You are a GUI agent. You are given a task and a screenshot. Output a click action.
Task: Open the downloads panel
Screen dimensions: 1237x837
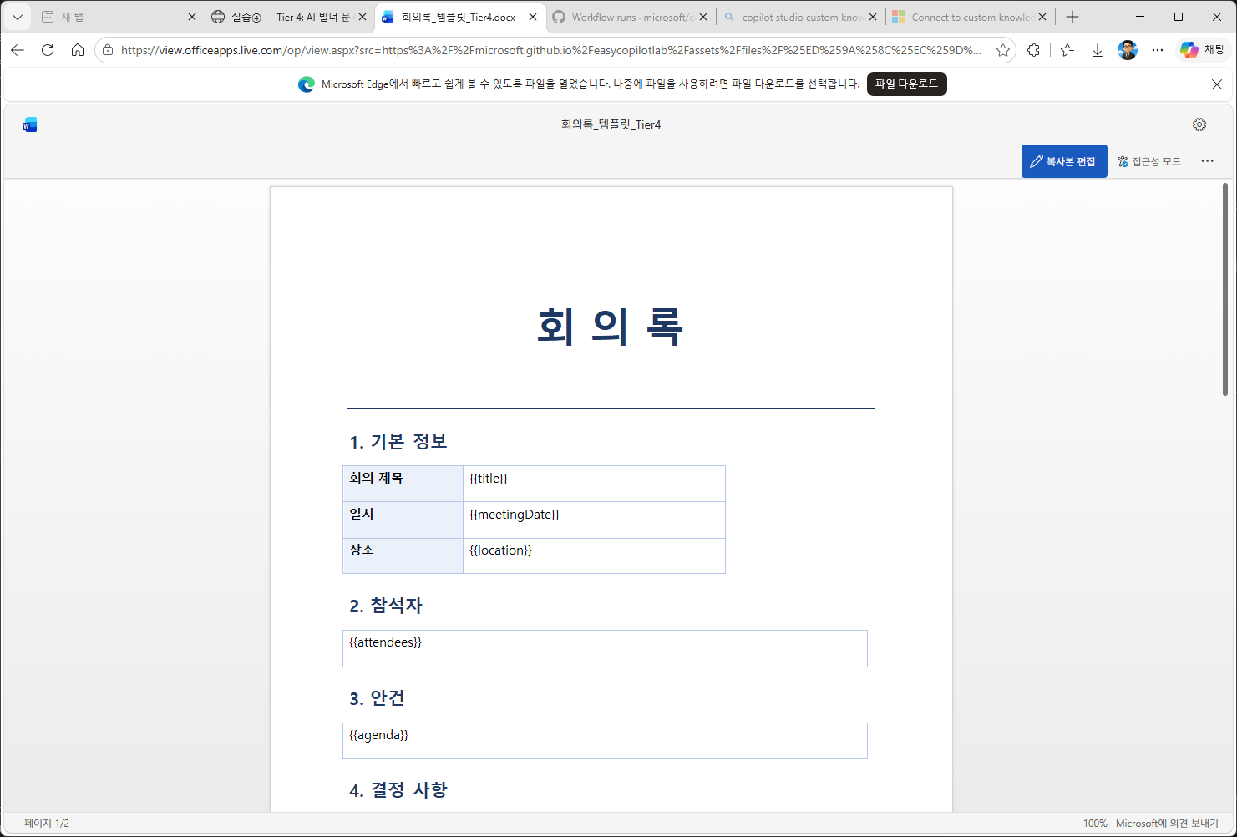1098,50
